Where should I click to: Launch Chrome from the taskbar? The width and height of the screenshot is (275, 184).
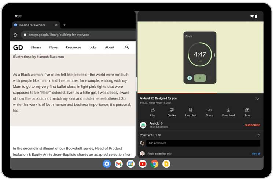tap(154, 164)
